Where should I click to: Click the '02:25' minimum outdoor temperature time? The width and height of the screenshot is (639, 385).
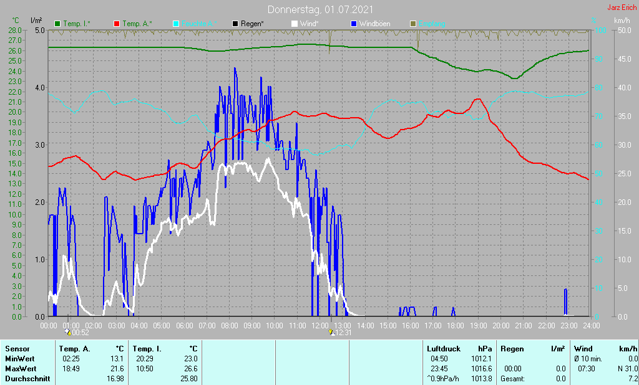(x=71, y=359)
